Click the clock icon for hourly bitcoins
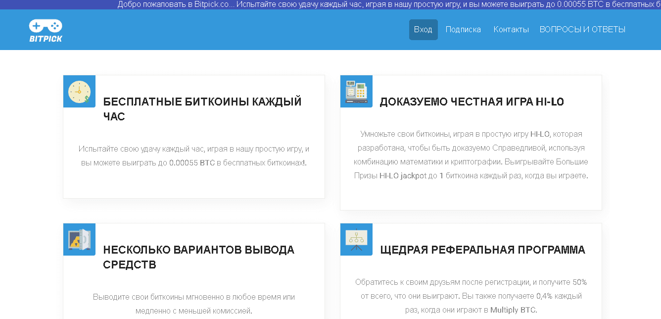 [79, 92]
